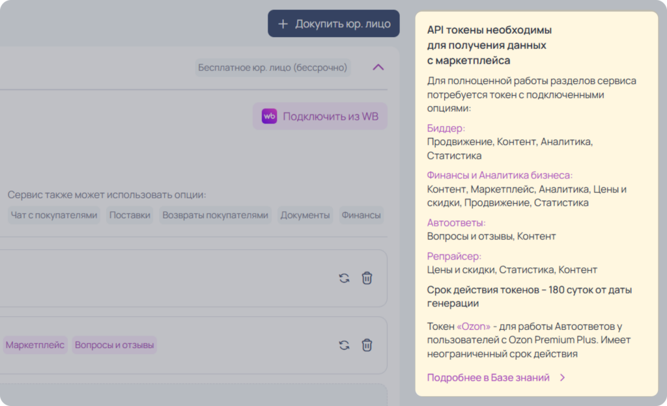Click the API токены необходимы heading
This screenshot has width=667, height=406.
pyautogui.click(x=489, y=45)
